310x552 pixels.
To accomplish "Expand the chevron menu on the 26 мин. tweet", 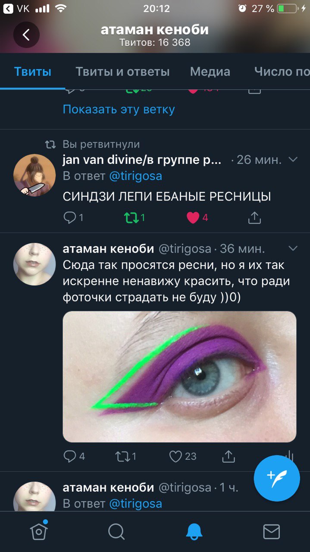I will (x=293, y=160).
